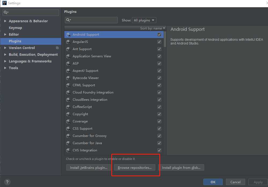The image size is (268, 187).
Task: Expand Build, Execution, Deployment node
Action: 5,54
